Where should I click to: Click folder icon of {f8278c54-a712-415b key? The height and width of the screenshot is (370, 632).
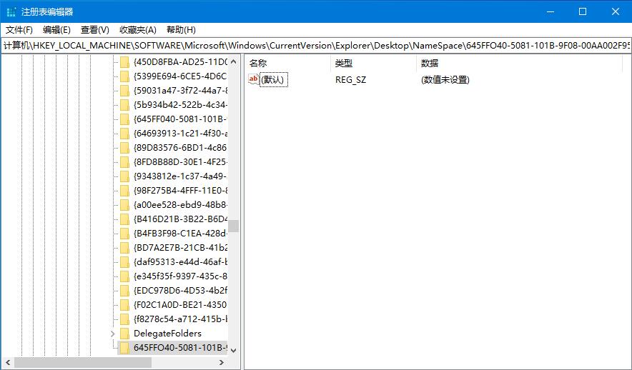click(124, 319)
